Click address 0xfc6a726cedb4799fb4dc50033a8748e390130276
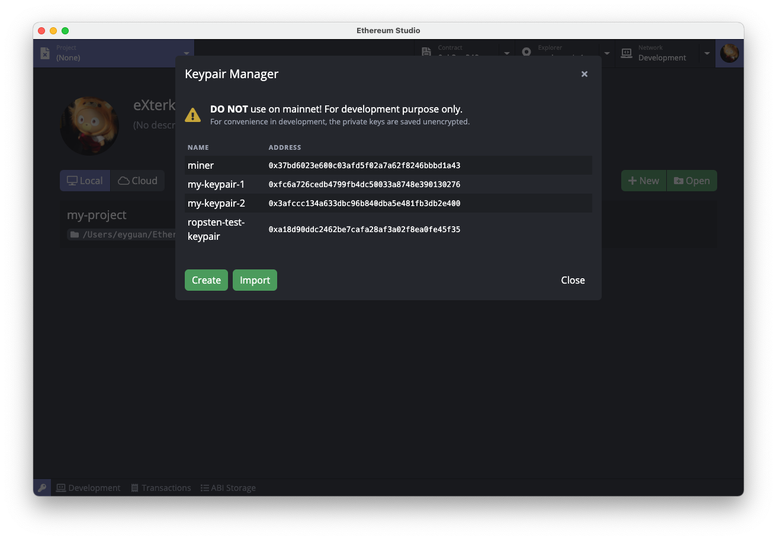 [364, 184]
